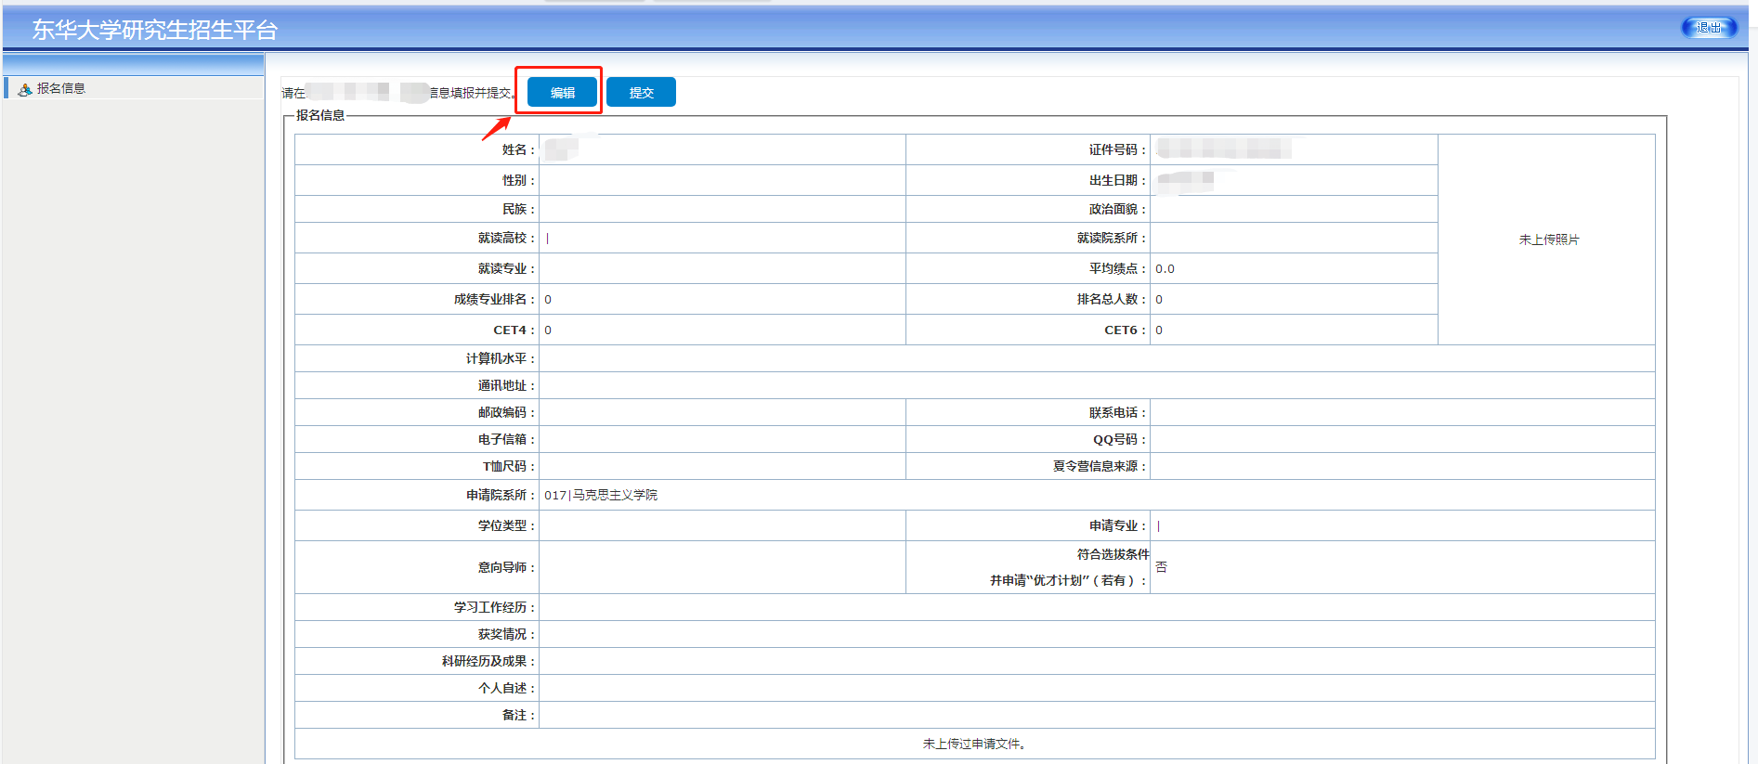The image size is (1758, 764).
Task: Click the blurred 证件号码 value
Action: [x=1222, y=149]
